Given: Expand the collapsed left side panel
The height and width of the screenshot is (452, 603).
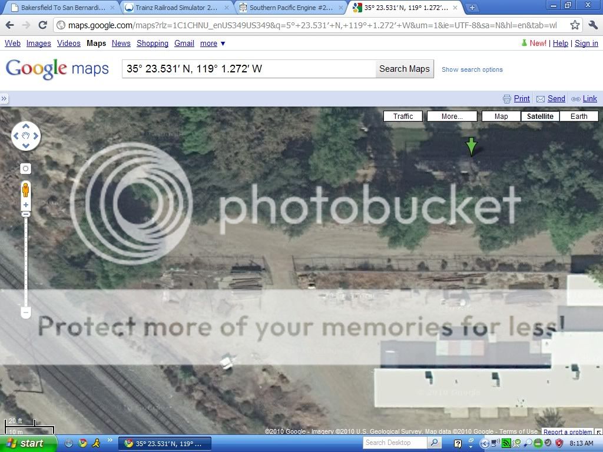Looking at the screenshot, I should point(4,99).
